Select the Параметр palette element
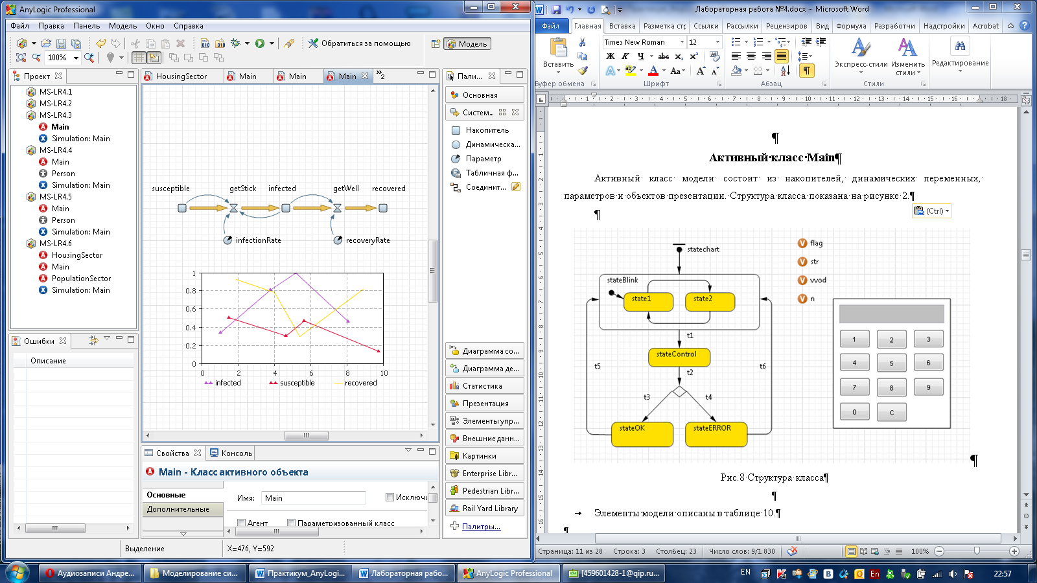 [x=476, y=158]
